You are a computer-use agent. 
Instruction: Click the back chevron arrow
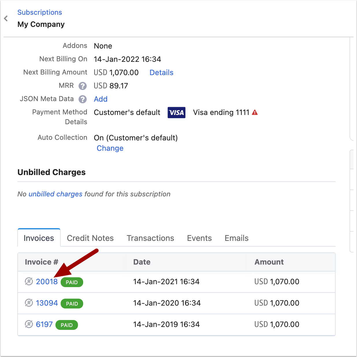point(6,18)
